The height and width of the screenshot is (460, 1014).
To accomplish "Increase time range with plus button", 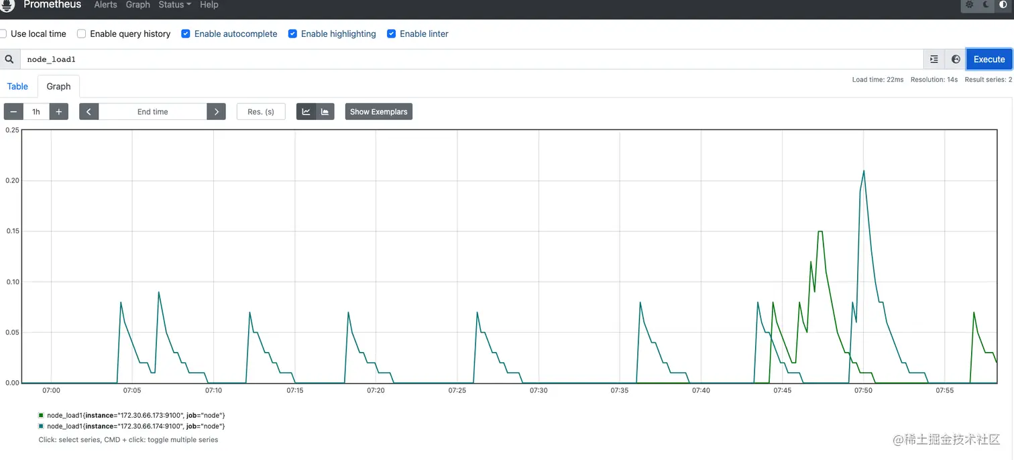I will (58, 112).
